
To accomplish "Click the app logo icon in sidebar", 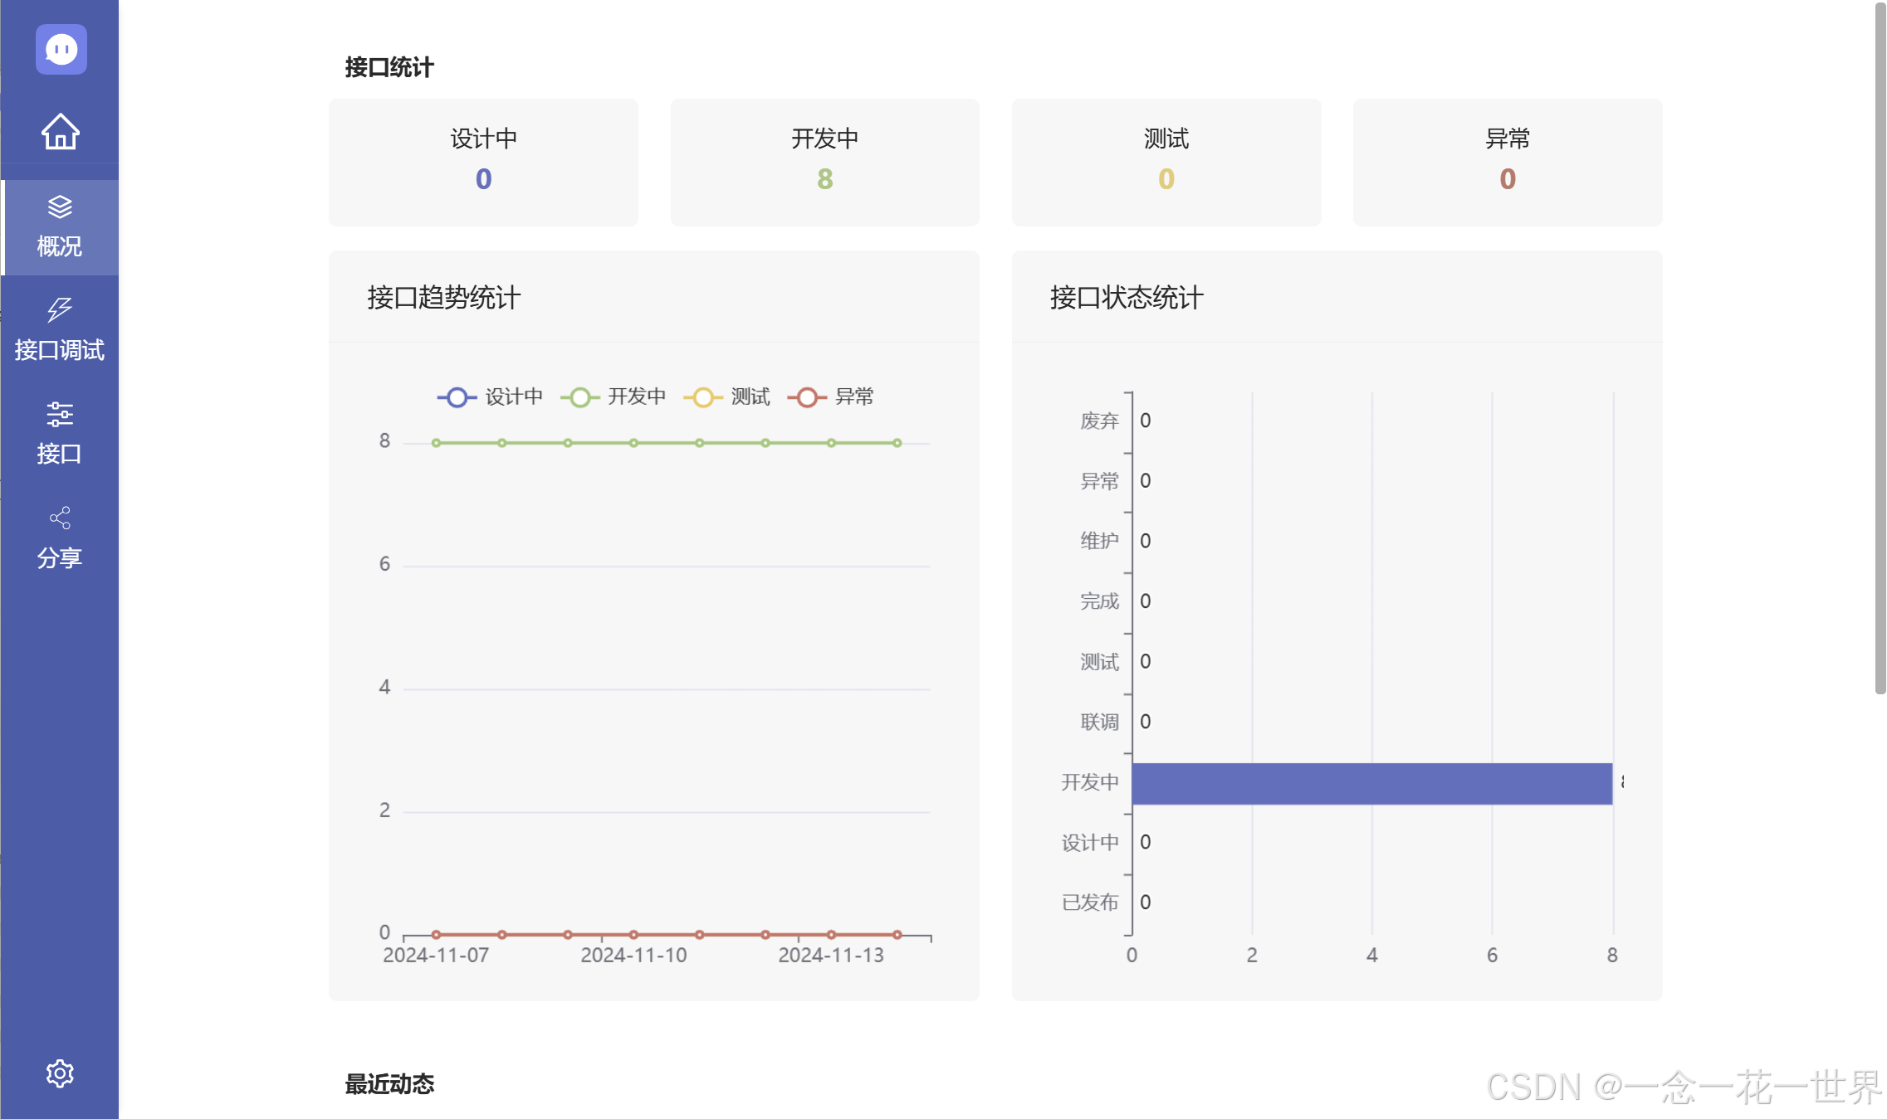I will [x=61, y=50].
